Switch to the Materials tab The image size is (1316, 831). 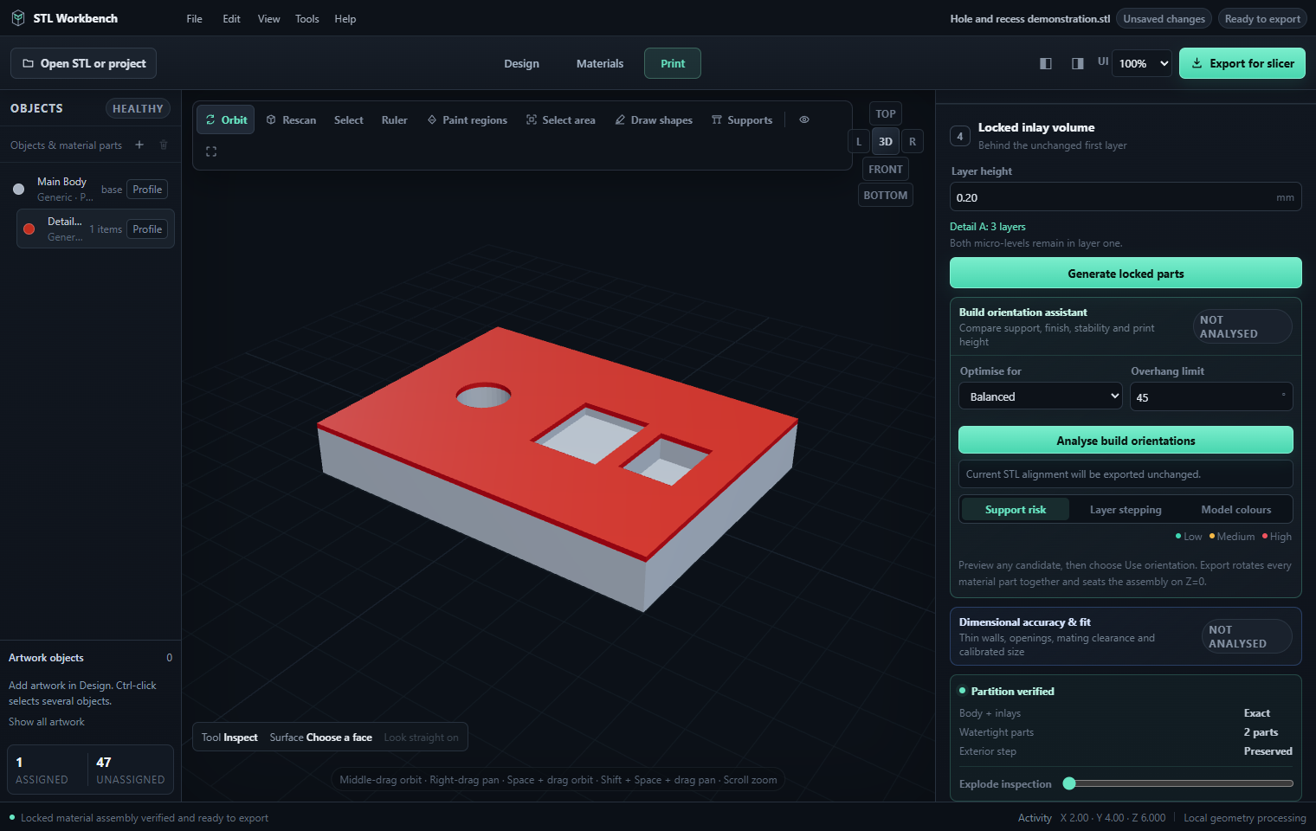[600, 63]
